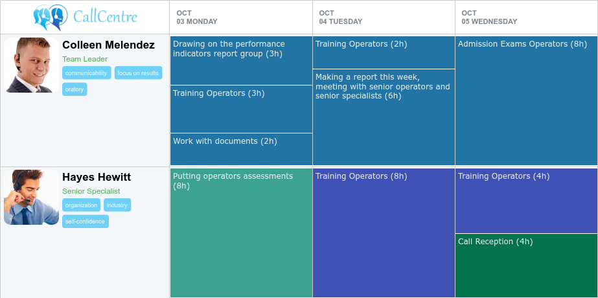Click the 'oratory' skill tag

[75, 89]
